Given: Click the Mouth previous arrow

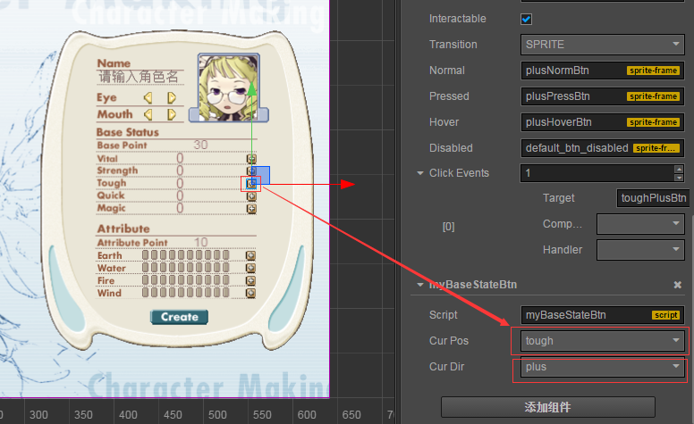Looking at the screenshot, I should coord(148,115).
